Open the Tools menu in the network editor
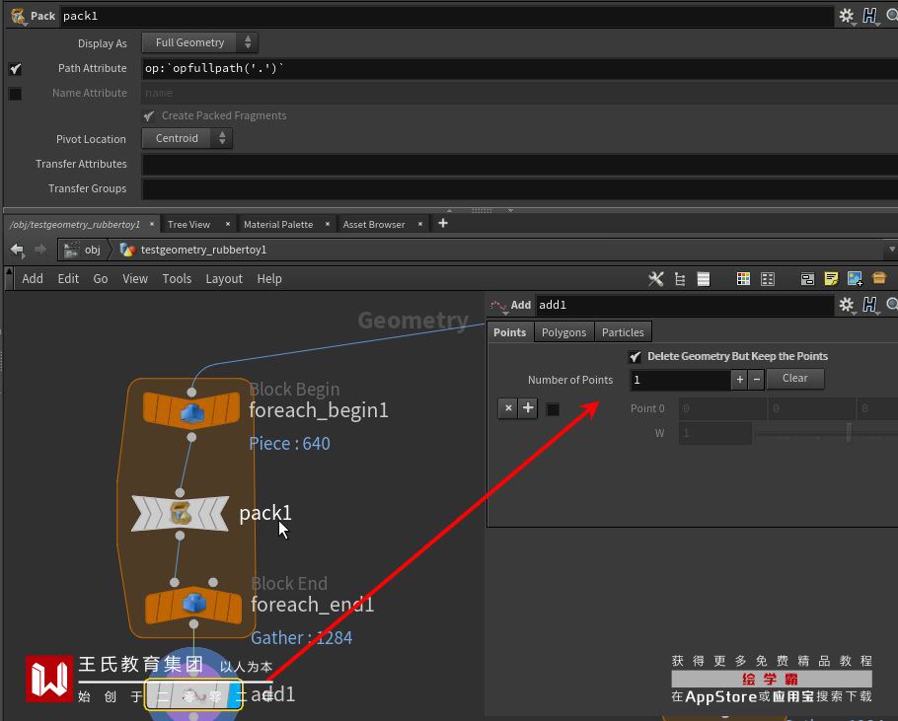Screen dimensions: 898x721 point(177,279)
